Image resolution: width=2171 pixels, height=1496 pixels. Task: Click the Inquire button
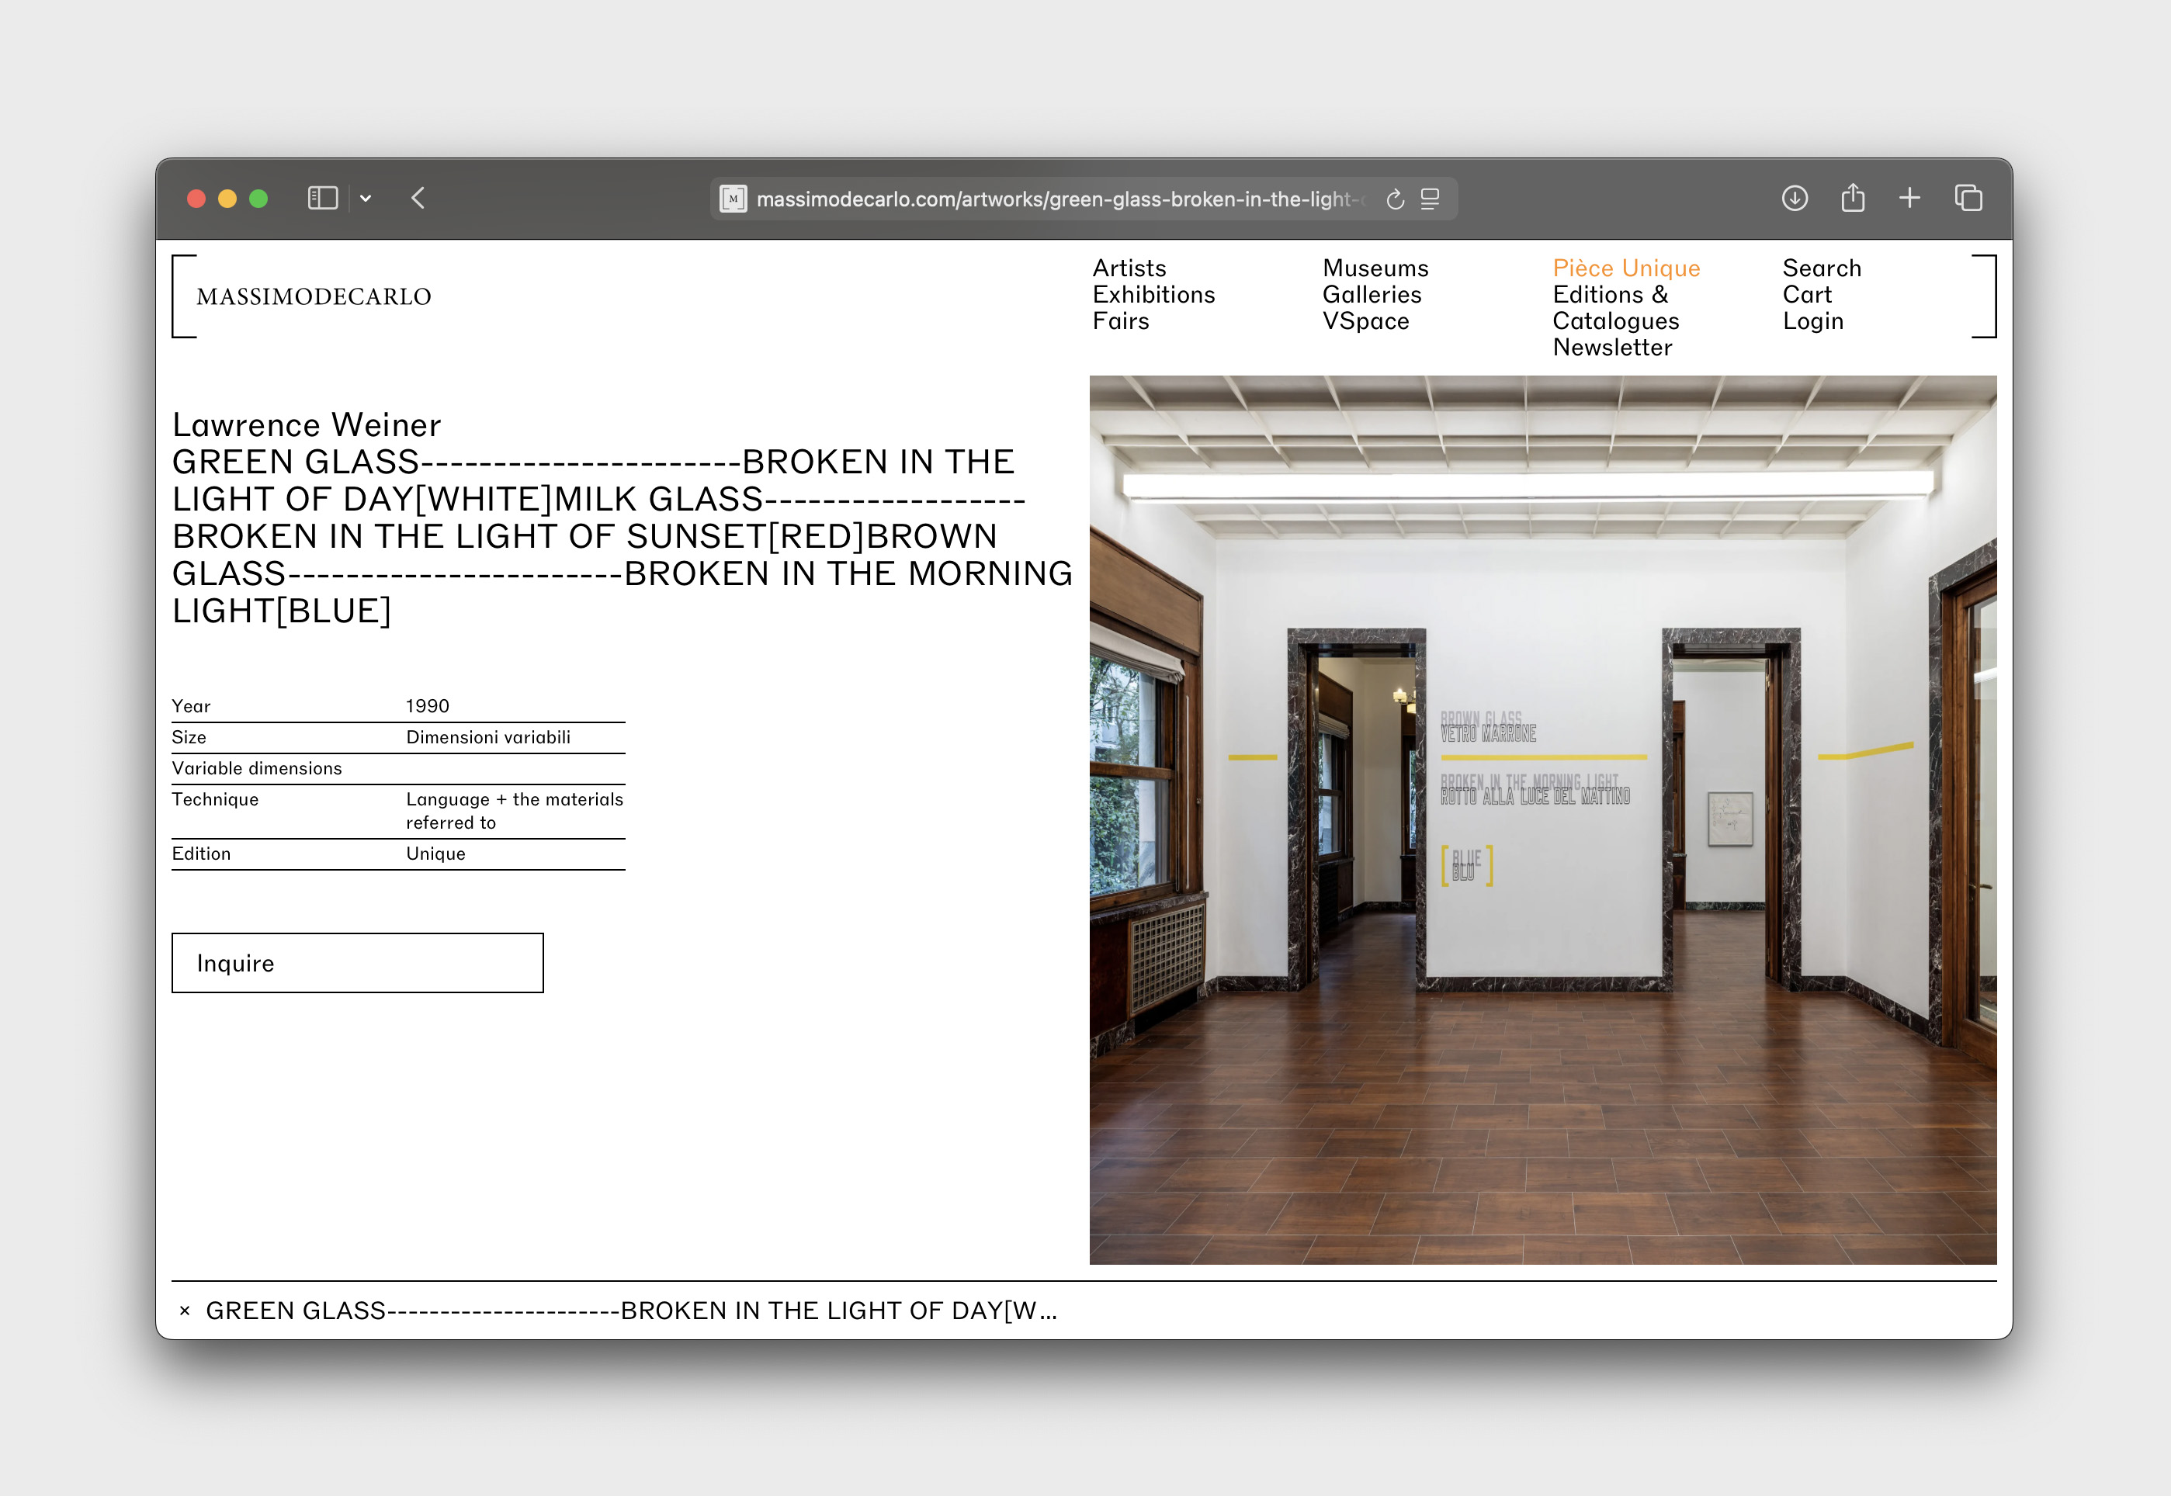pyautogui.click(x=357, y=963)
